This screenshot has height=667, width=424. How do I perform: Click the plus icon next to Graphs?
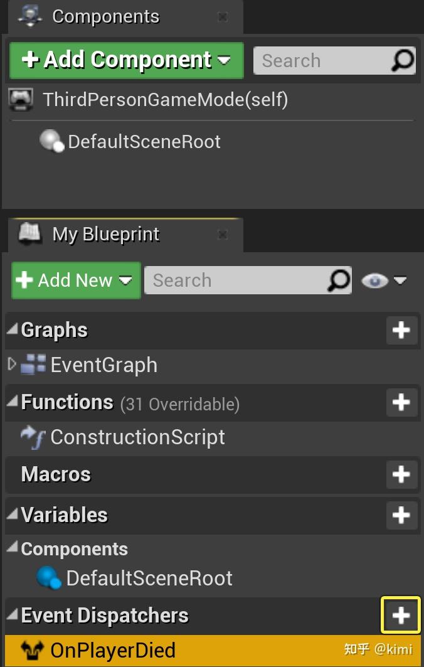pos(401,330)
